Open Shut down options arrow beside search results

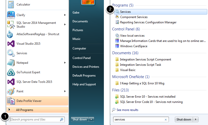coord(196,119)
